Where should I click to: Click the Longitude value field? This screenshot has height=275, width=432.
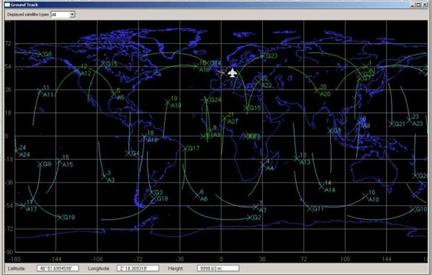pos(138,268)
